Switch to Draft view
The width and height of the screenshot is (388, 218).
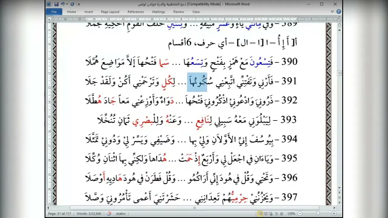[282, 214]
